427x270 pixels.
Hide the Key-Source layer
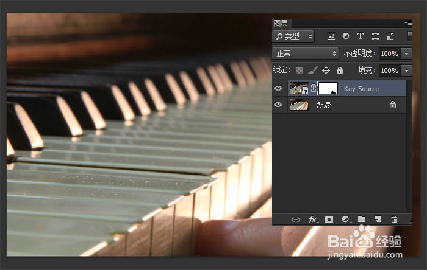278,88
